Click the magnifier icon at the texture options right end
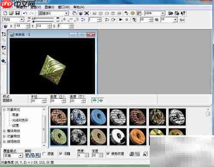 pos(145,154)
